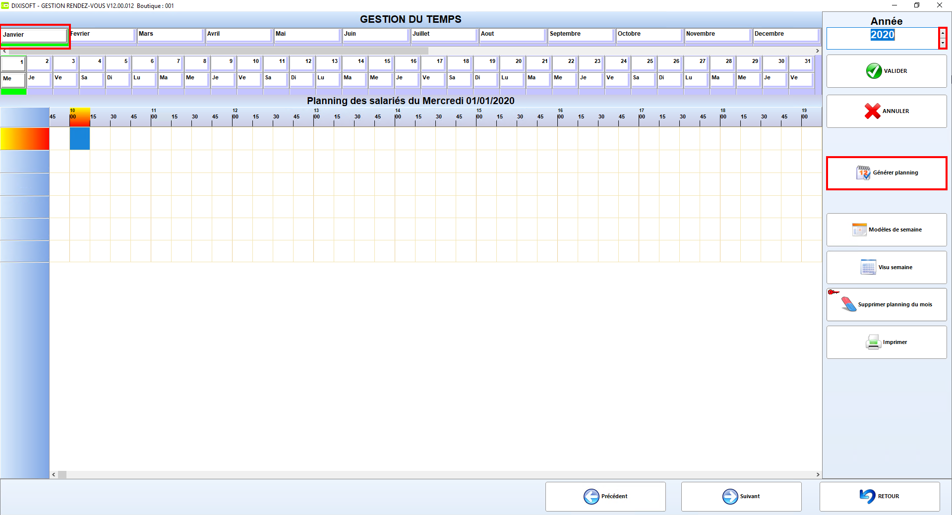Click the red cross Annuler icon
Image resolution: width=952 pixels, height=515 pixels.
tap(873, 111)
